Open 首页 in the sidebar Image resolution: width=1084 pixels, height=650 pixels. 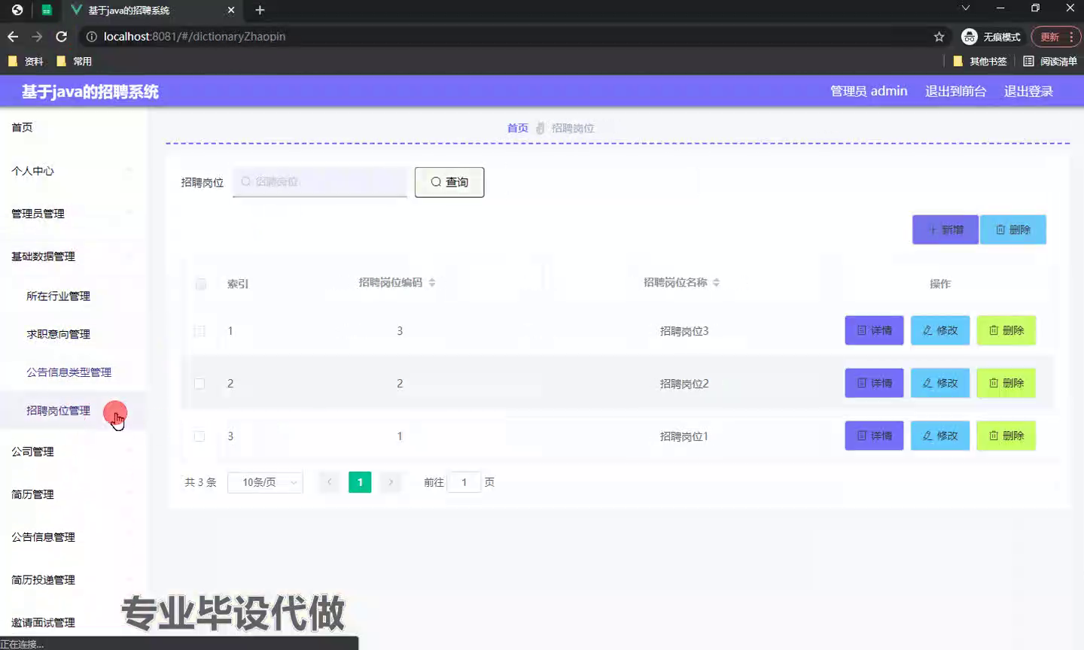tap(73, 127)
